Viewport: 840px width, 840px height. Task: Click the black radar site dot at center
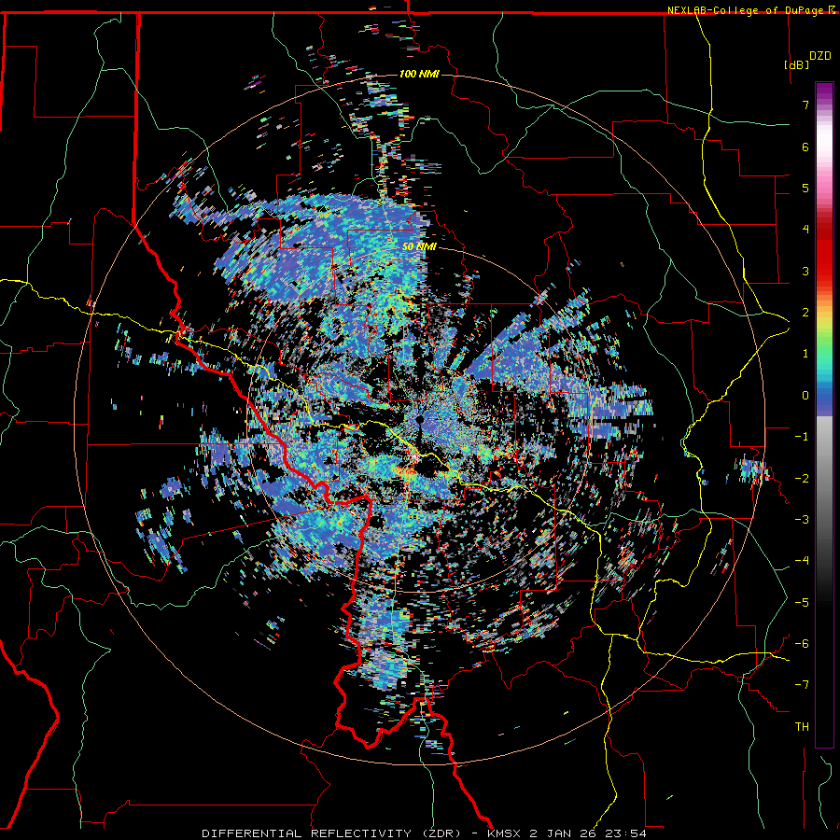[x=419, y=419]
